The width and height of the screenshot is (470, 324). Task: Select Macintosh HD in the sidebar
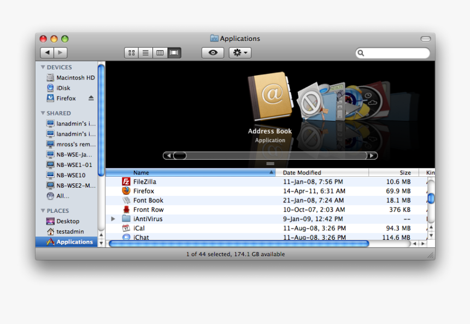click(71, 77)
